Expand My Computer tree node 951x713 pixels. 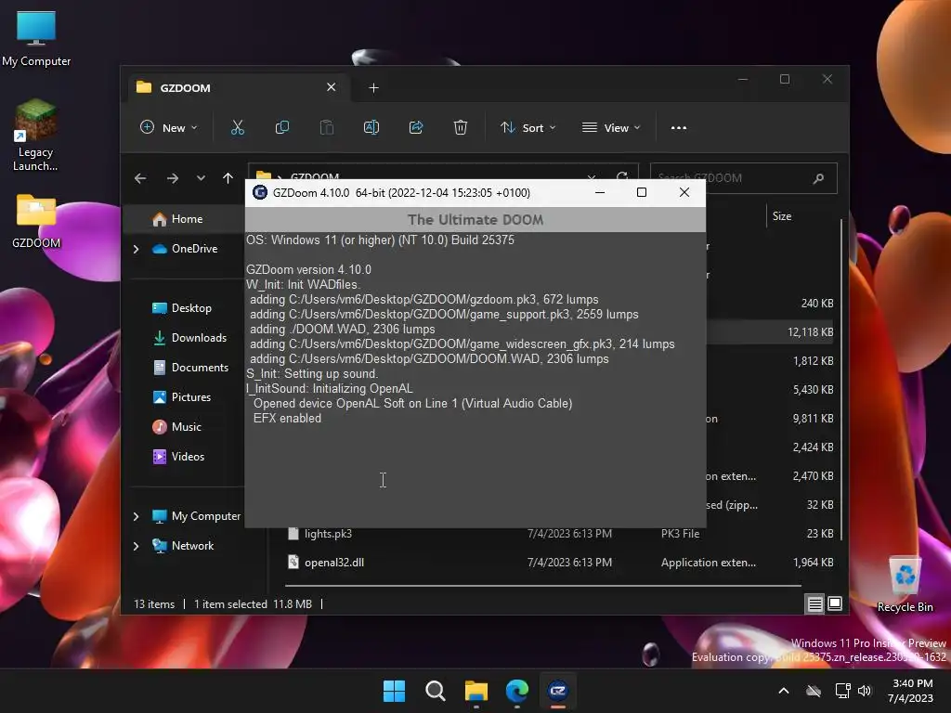pyautogui.click(x=136, y=516)
